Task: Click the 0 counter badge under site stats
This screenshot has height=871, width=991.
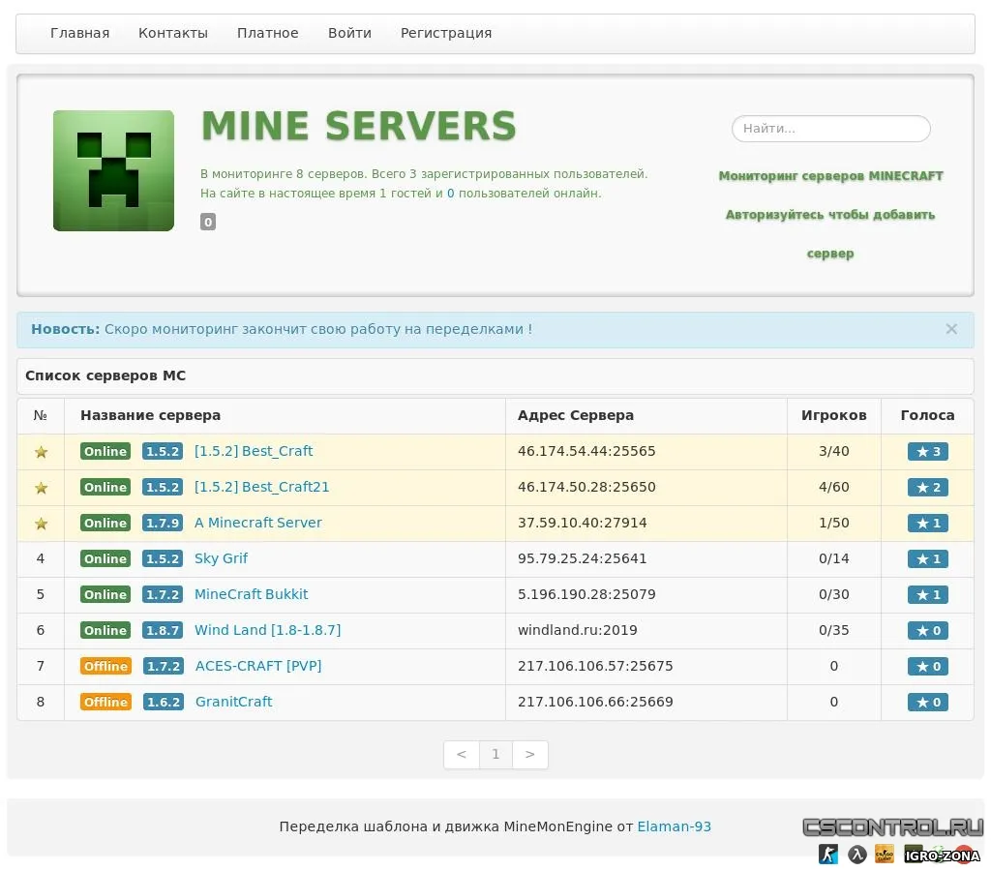Action: [208, 223]
